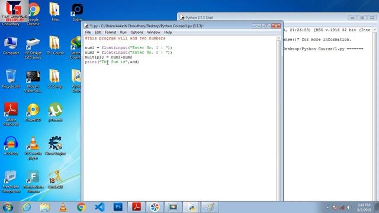Screen dimensions: 379x213
Task: Select the Free Video Compressor icon
Action: tap(11, 182)
